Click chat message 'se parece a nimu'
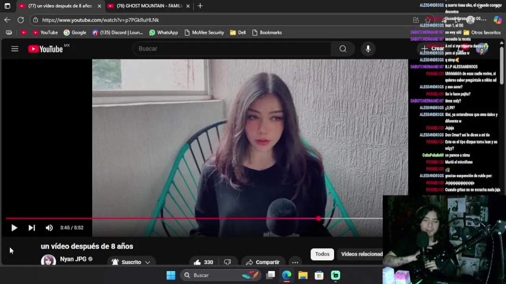Screen dimensions: 506x284 [457, 155]
